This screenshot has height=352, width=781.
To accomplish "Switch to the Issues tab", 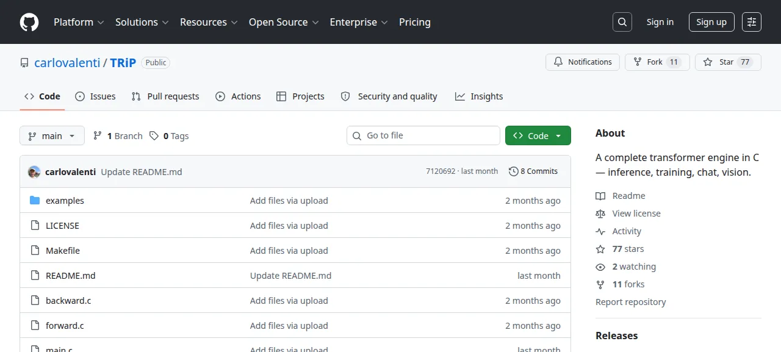I will pos(95,96).
